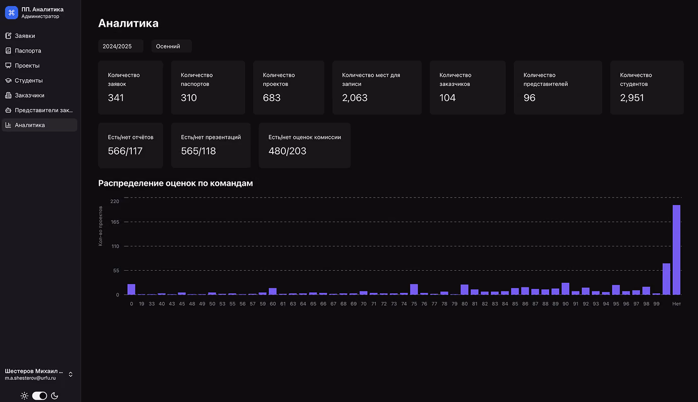Image resolution: width=698 pixels, height=402 pixels.
Task: Select the Аналитика menu item
Action: (39, 125)
